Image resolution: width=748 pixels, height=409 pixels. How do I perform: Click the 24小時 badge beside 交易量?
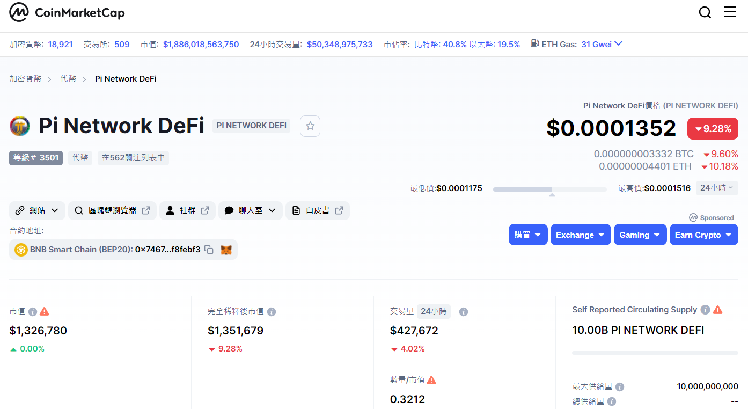pyautogui.click(x=434, y=311)
